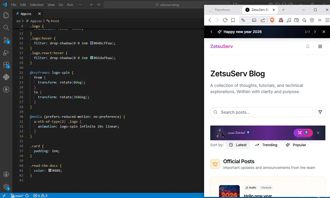330x198 pixels.
Task: Open the Run and Debug view
Action: pos(6,53)
